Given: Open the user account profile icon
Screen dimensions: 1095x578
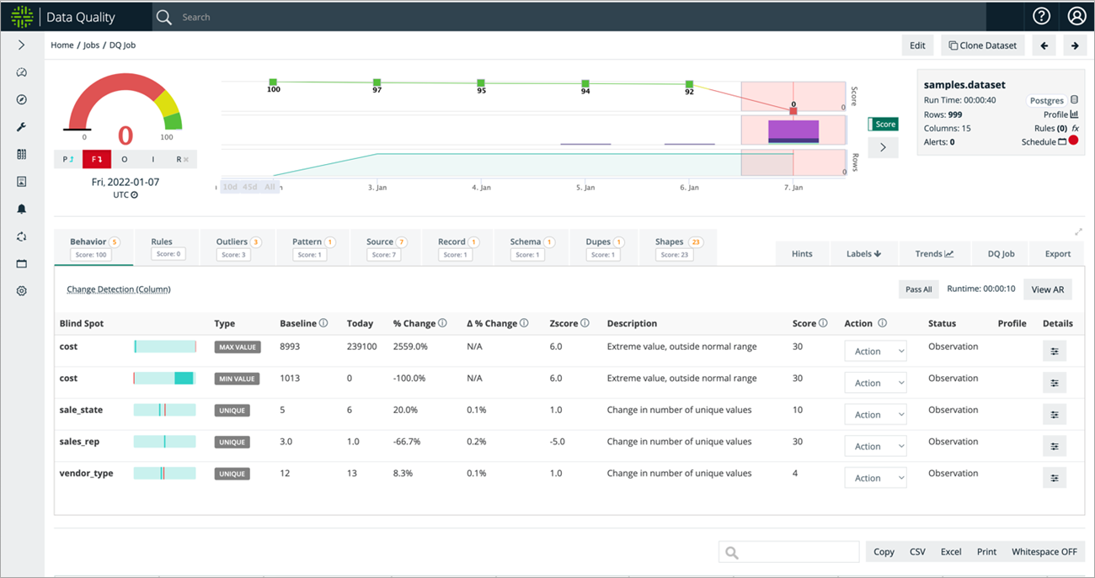Looking at the screenshot, I should pos(1076,16).
